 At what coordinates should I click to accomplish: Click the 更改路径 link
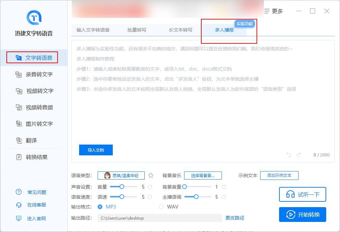click(235, 218)
